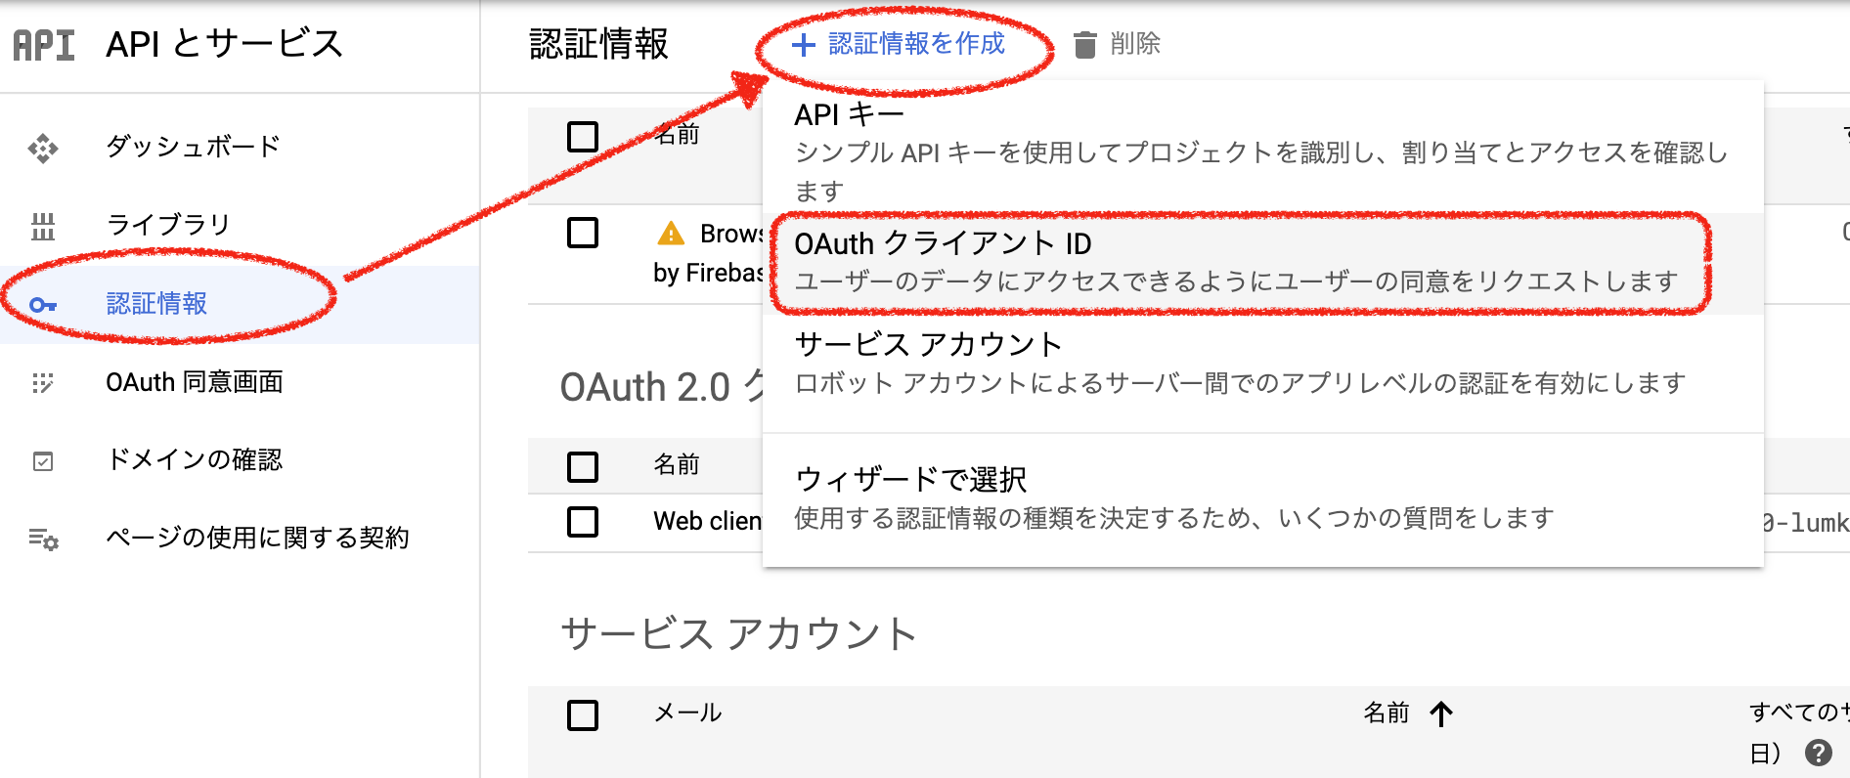
Task: Open ダッシュボード via its diamond icon
Action: (43, 149)
